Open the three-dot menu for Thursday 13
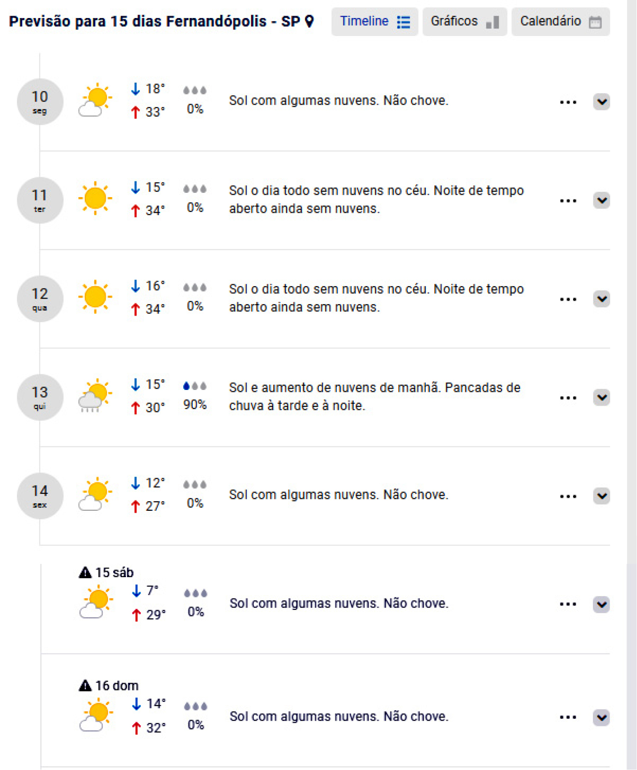The height and width of the screenshot is (770, 637). click(568, 398)
